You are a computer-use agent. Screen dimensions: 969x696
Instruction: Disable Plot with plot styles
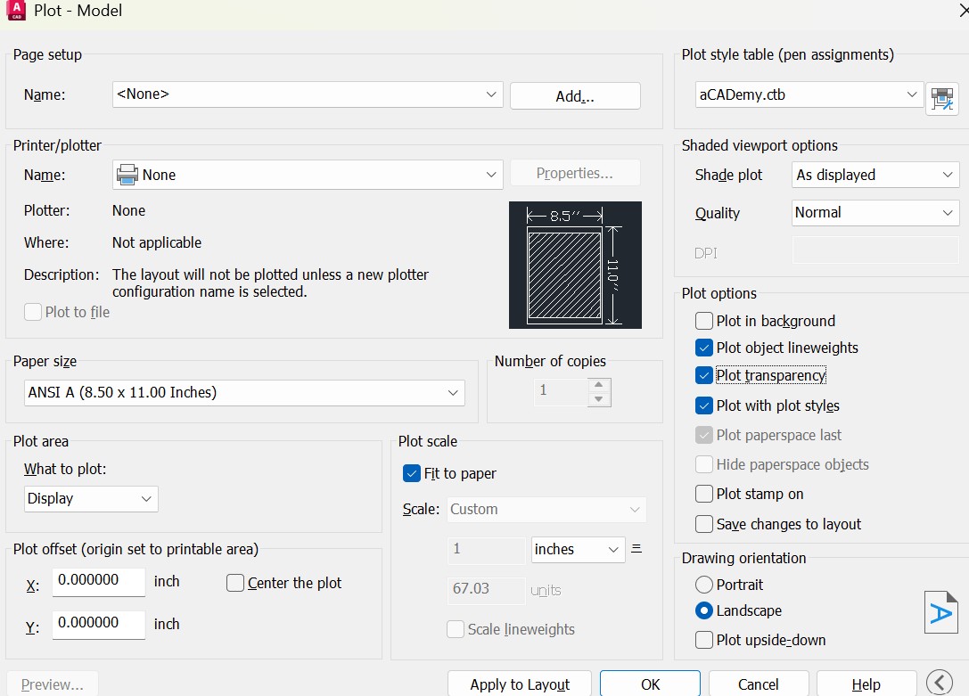coord(704,405)
